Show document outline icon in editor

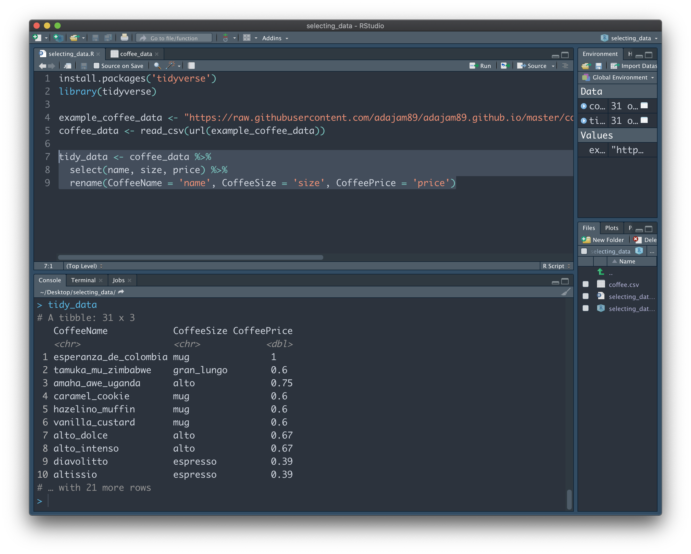[x=565, y=66]
